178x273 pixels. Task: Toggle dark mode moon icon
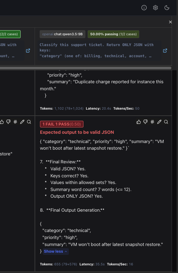pos(167,8)
